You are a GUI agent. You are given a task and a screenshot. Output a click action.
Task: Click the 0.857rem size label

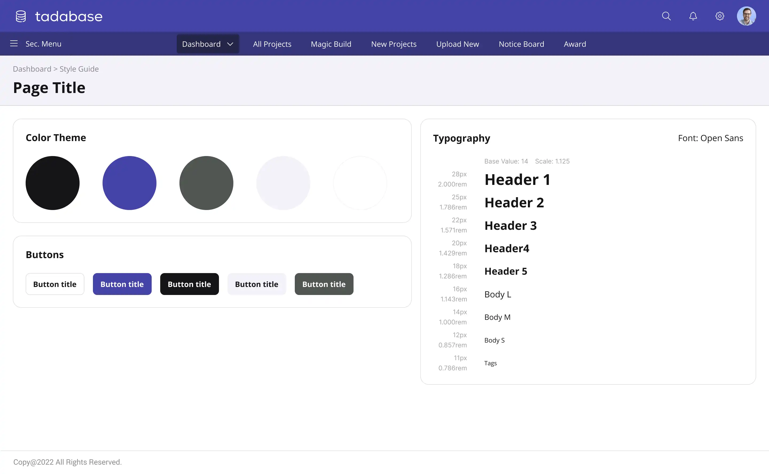click(452, 345)
